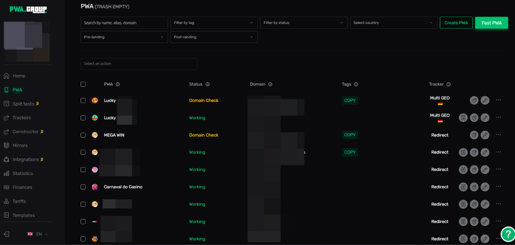This screenshot has width=515, height=245.
Task: Tick the Carnaval do Casino checkbox
Action: (x=83, y=187)
